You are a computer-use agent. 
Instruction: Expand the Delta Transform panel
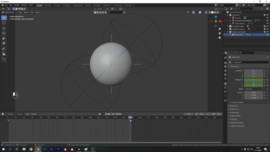coord(238,102)
